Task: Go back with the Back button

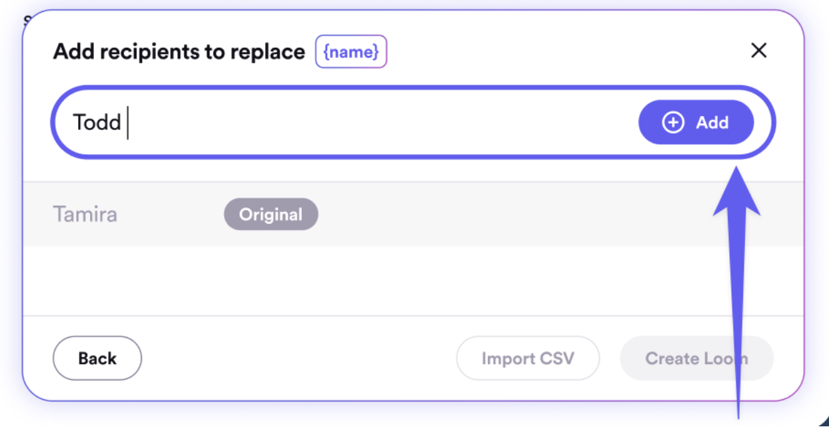Action: pos(97,358)
